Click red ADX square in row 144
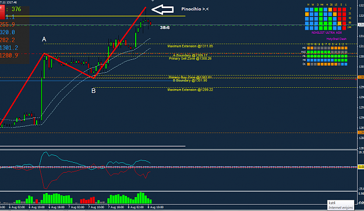Image resolution: width=364 pixels, height=211 pixels. (x=344, y=28)
